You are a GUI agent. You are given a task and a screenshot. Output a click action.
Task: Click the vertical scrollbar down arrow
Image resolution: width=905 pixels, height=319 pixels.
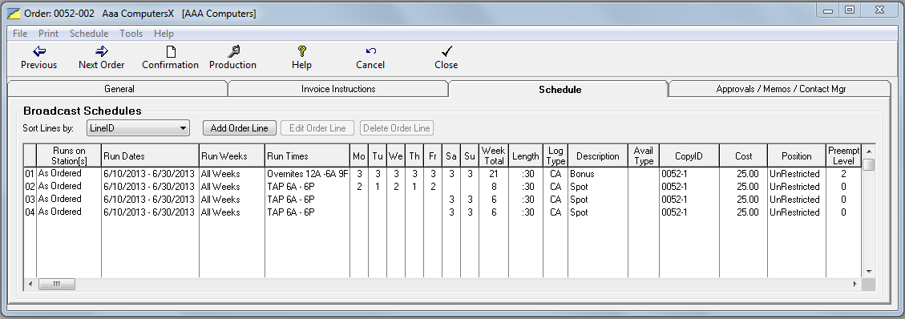pyautogui.click(x=869, y=271)
